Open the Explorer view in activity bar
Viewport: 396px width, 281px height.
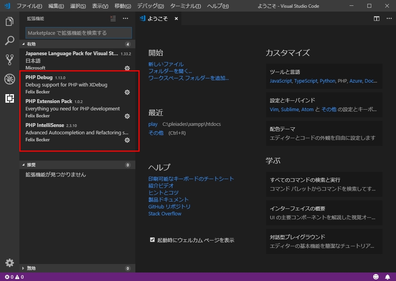point(9,21)
